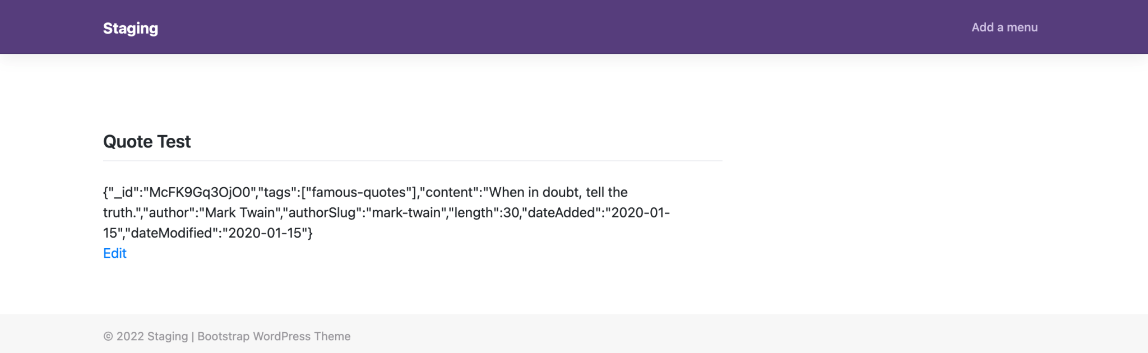Open the site homepage via Staging link
Viewport: 1148px width, 353px height.
(x=130, y=27)
